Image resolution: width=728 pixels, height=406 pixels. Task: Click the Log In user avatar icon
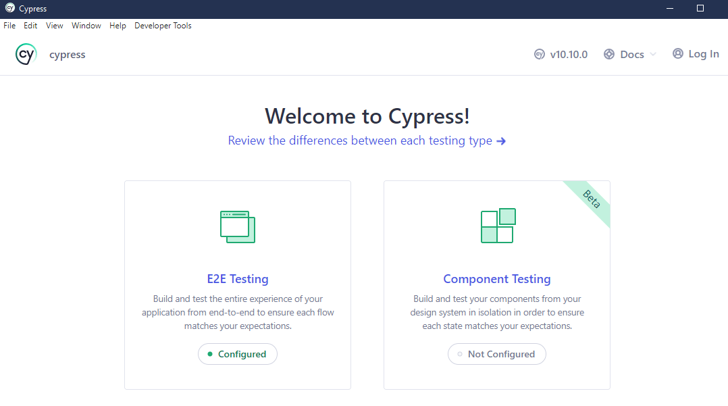pos(678,54)
